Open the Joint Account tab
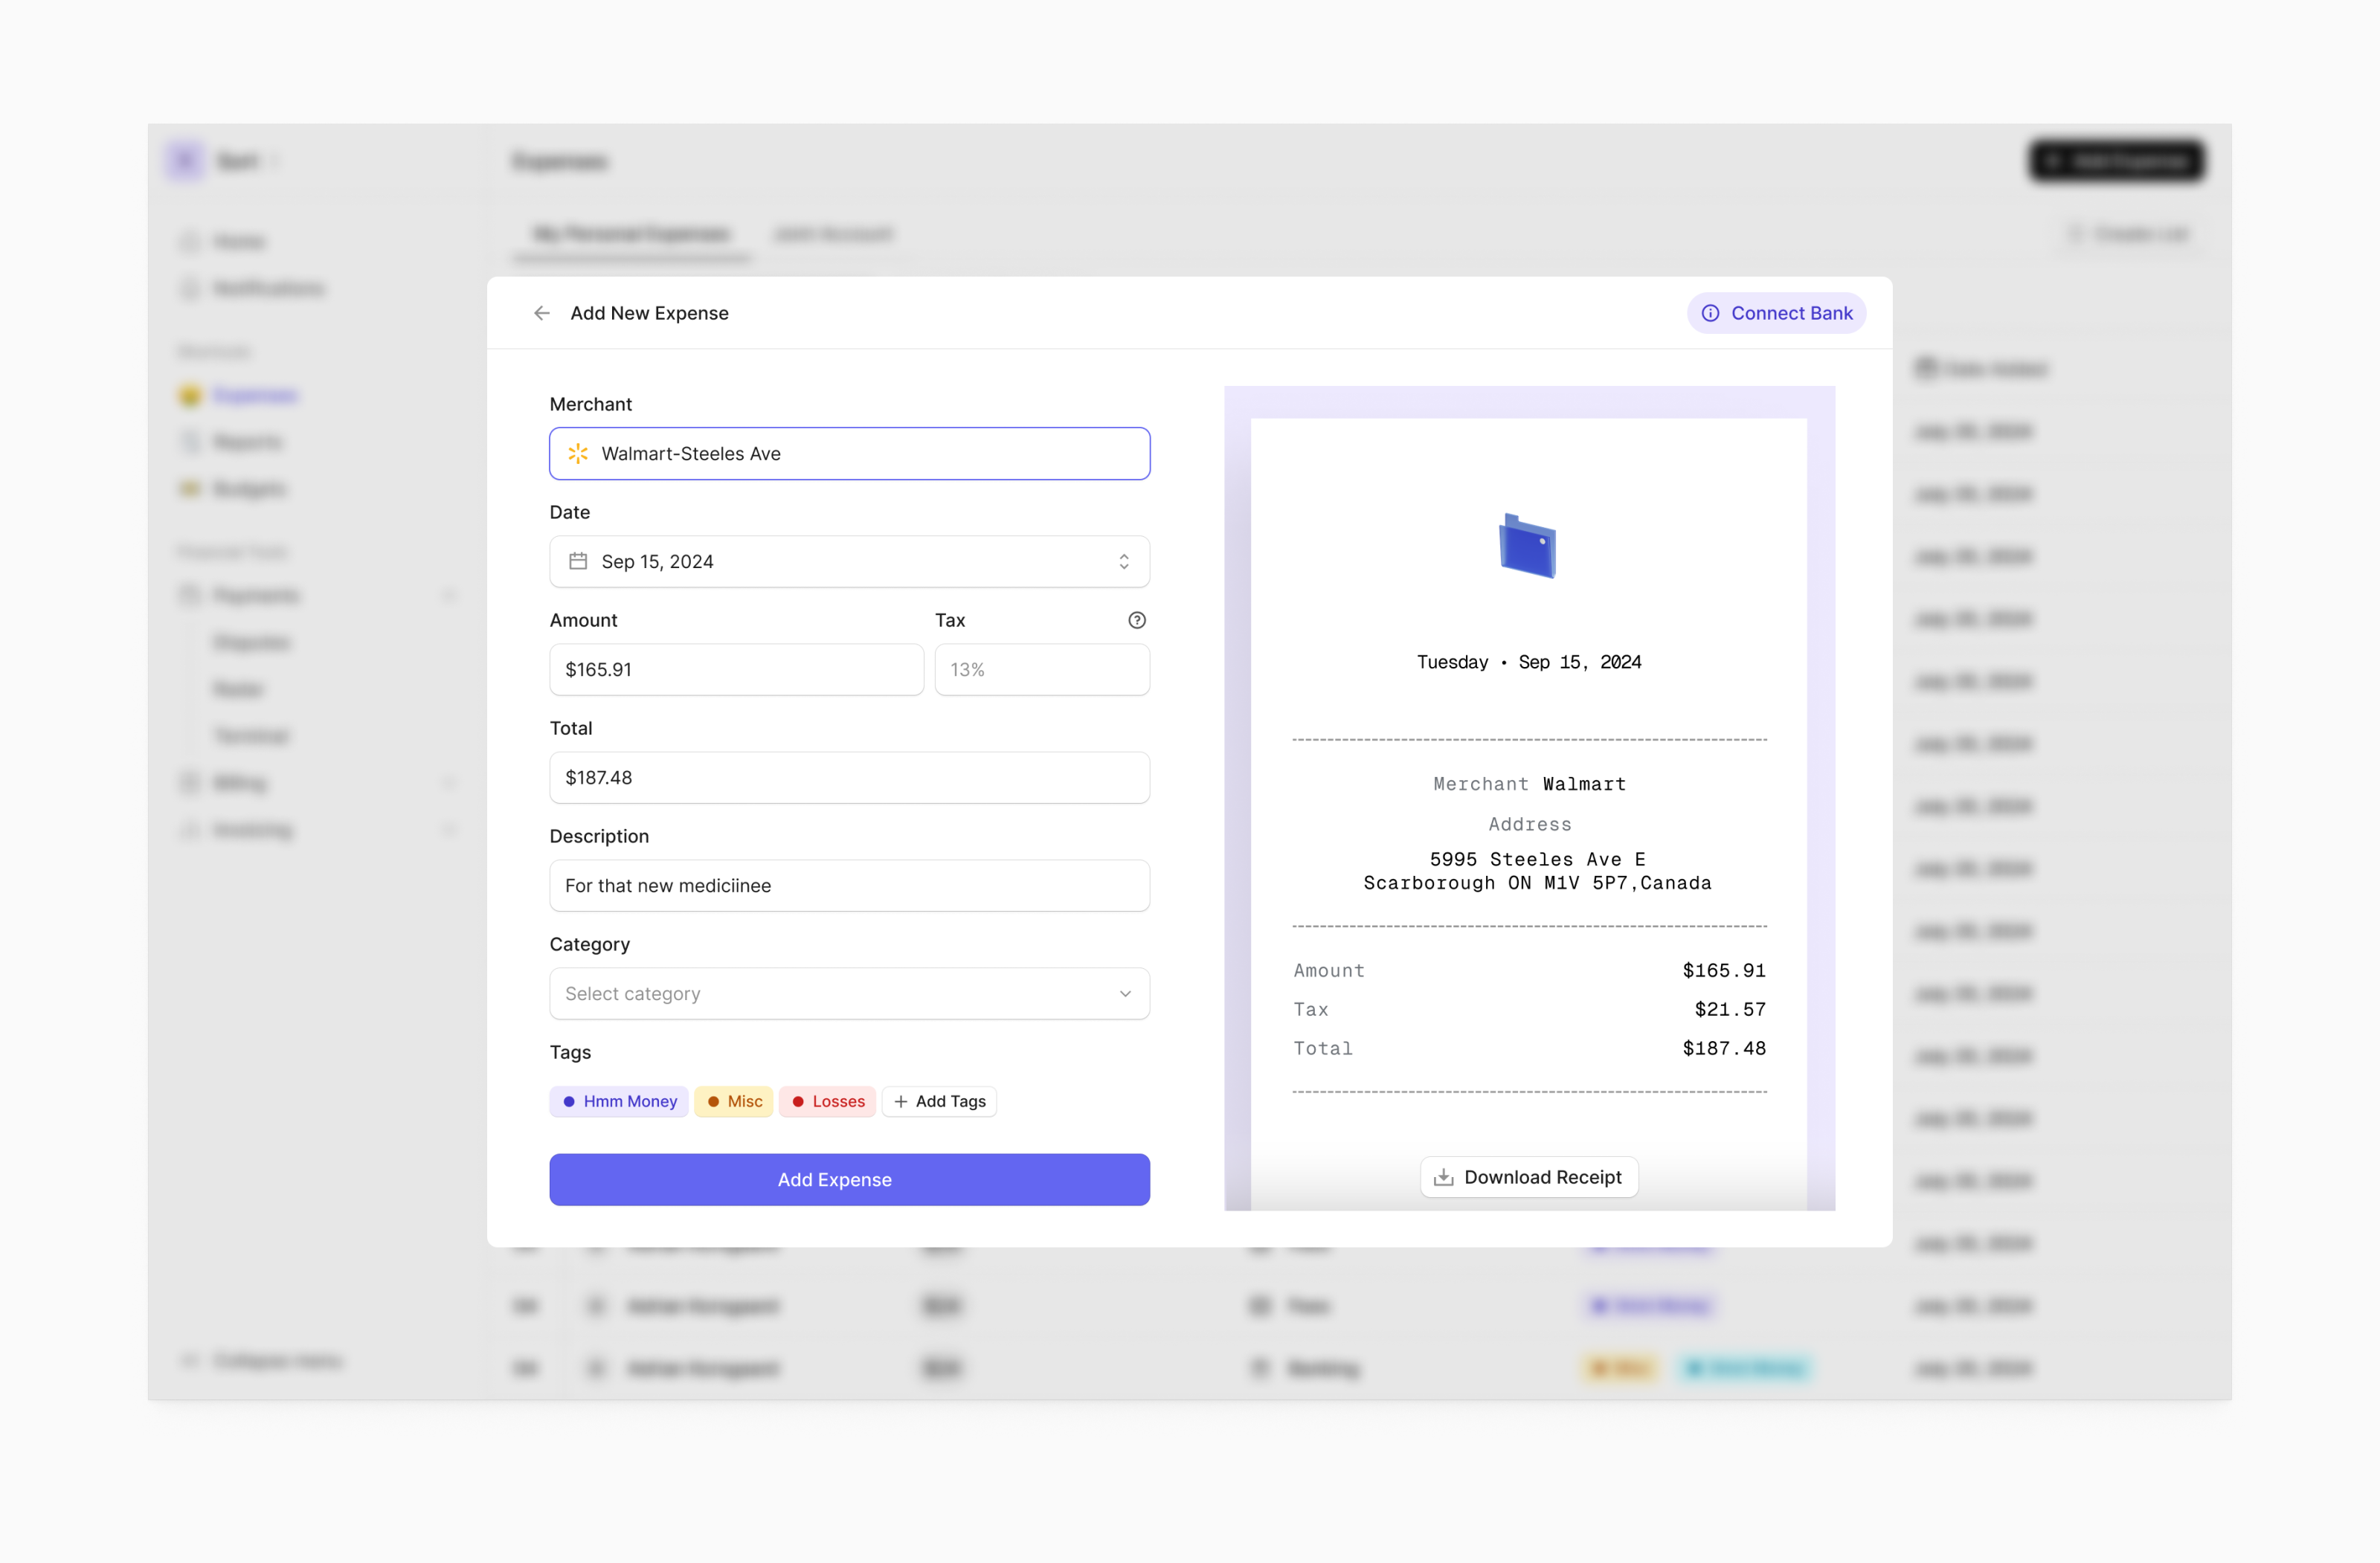The width and height of the screenshot is (2380, 1563). click(x=833, y=234)
